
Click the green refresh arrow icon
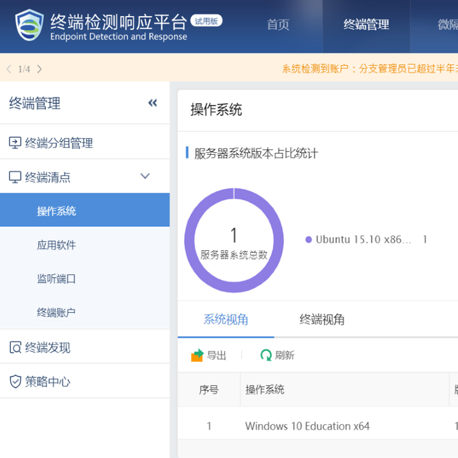tap(266, 355)
